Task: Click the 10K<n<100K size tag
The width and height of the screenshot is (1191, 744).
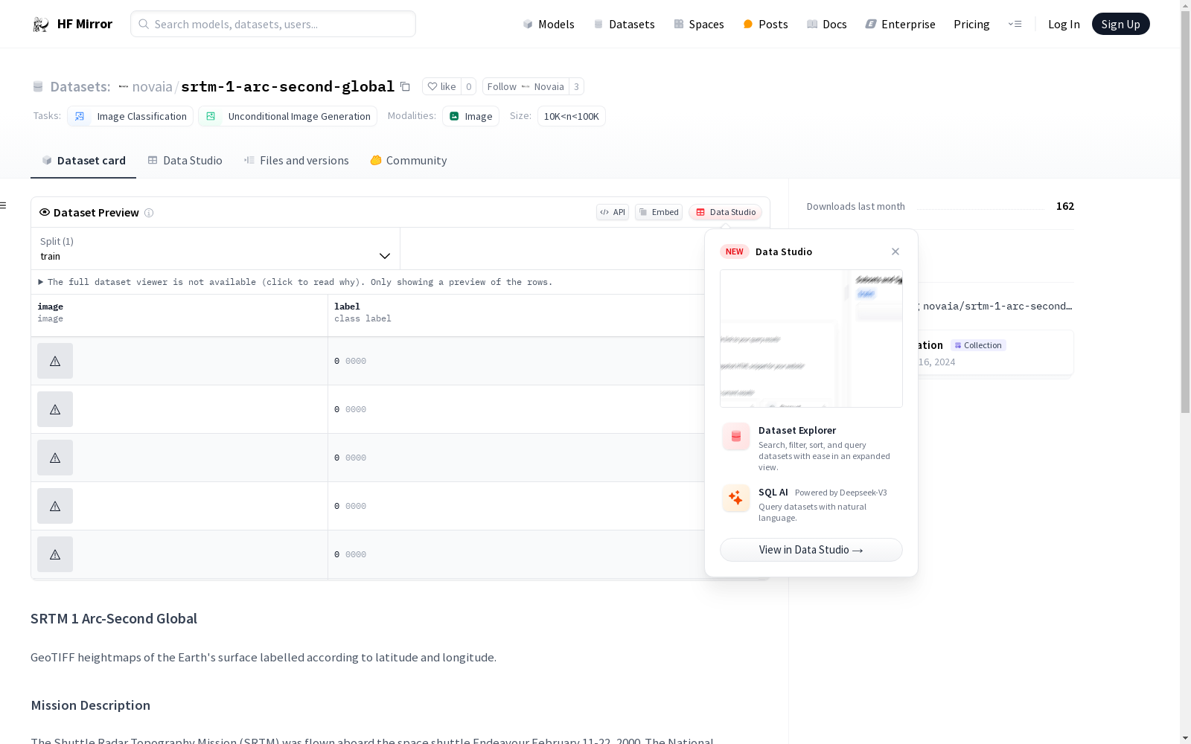Action: click(572, 116)
